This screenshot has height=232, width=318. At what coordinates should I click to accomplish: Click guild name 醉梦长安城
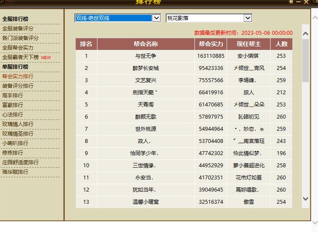tap(146, 68)
